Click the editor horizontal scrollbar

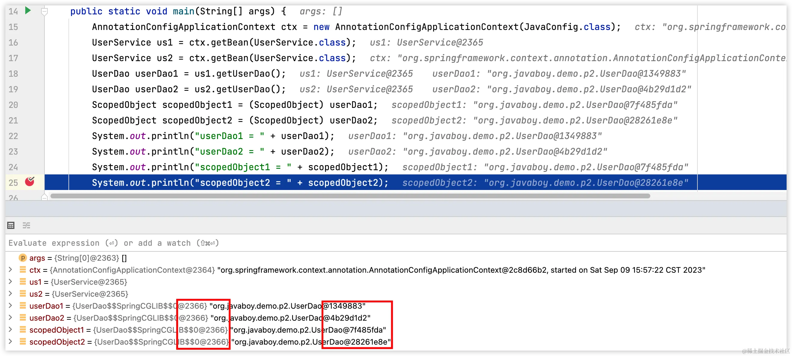[x=350, y=196]
